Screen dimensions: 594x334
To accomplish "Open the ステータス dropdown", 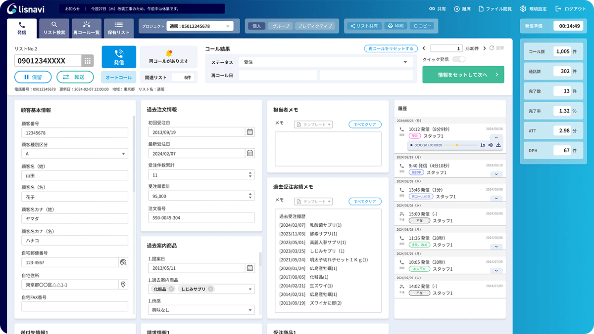I will (x=325, y=62).
